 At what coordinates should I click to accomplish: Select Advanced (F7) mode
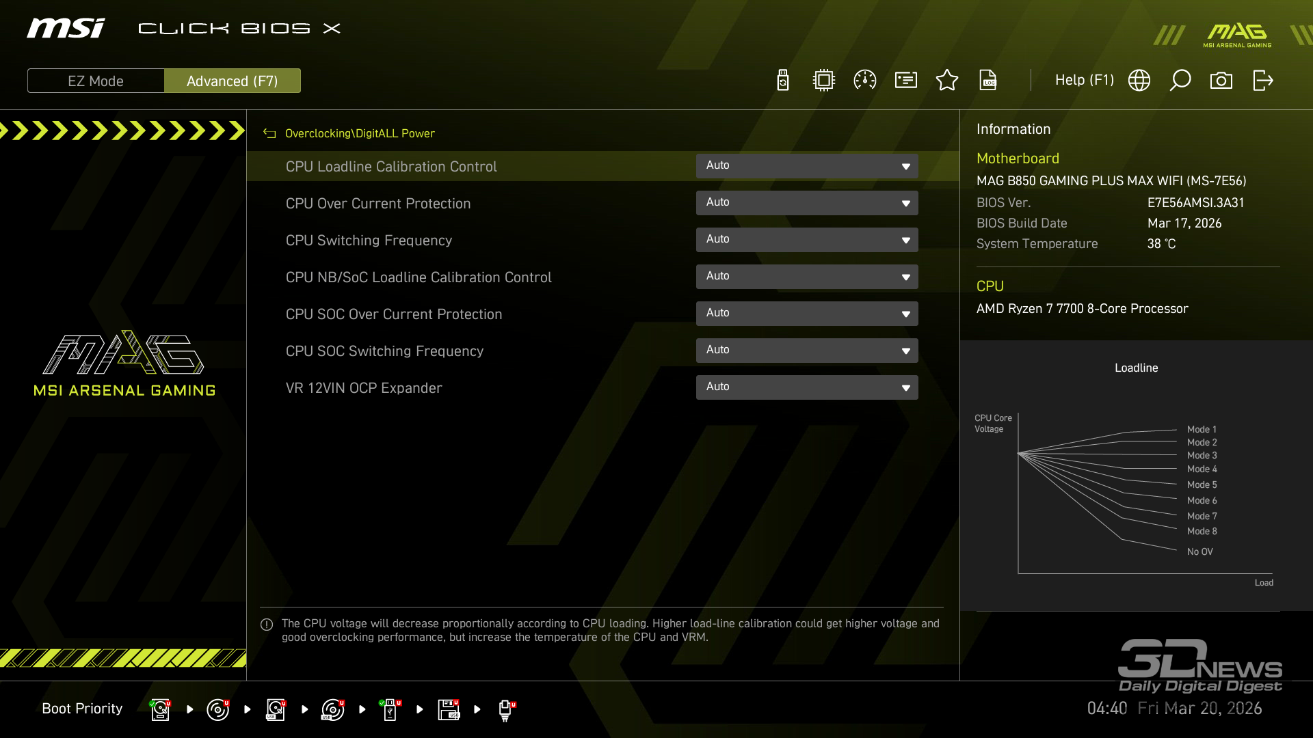click(x=233, y=81)
